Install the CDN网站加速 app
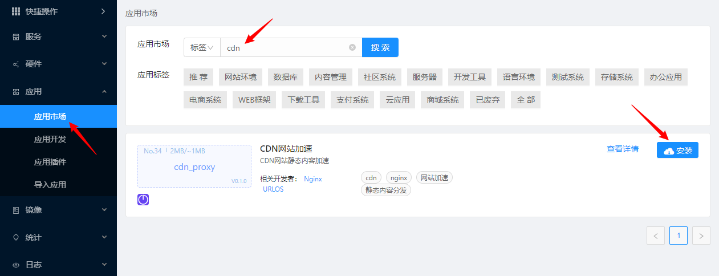 click(x=677, y=151)
